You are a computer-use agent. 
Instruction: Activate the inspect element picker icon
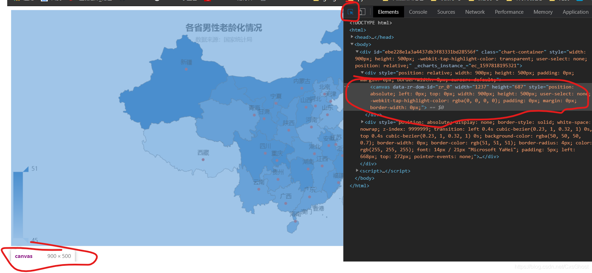tap(350, 12)
